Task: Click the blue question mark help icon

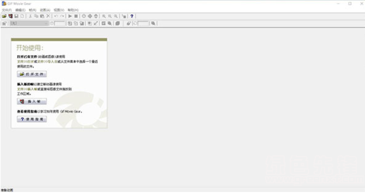Action: pos(132,16)
